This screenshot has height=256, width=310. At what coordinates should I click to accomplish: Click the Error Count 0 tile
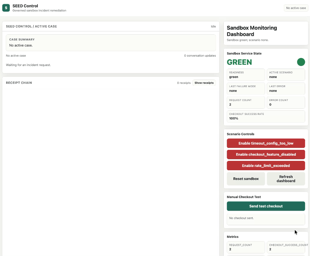point(286,103)
